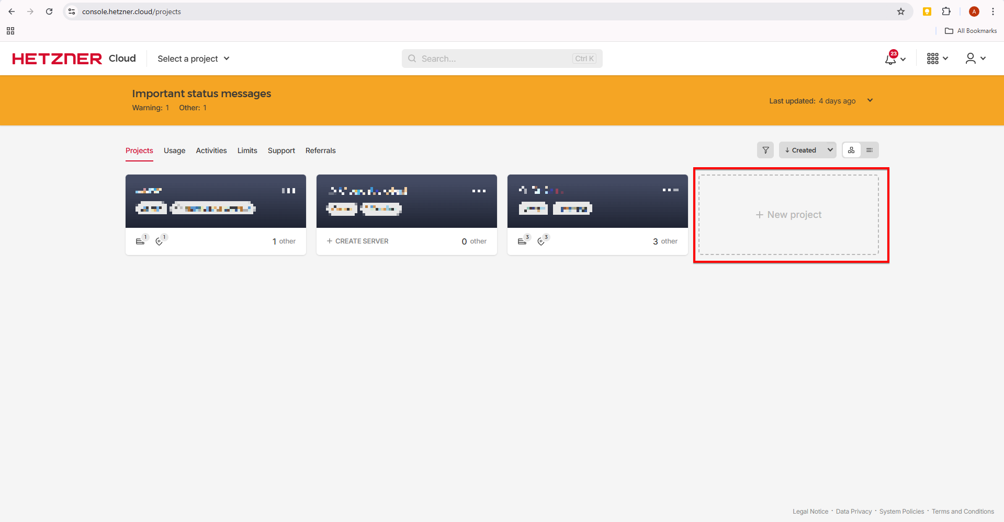1004x522 pixels.
Task: Reload the page in the browser
Action: pos(49,11)
